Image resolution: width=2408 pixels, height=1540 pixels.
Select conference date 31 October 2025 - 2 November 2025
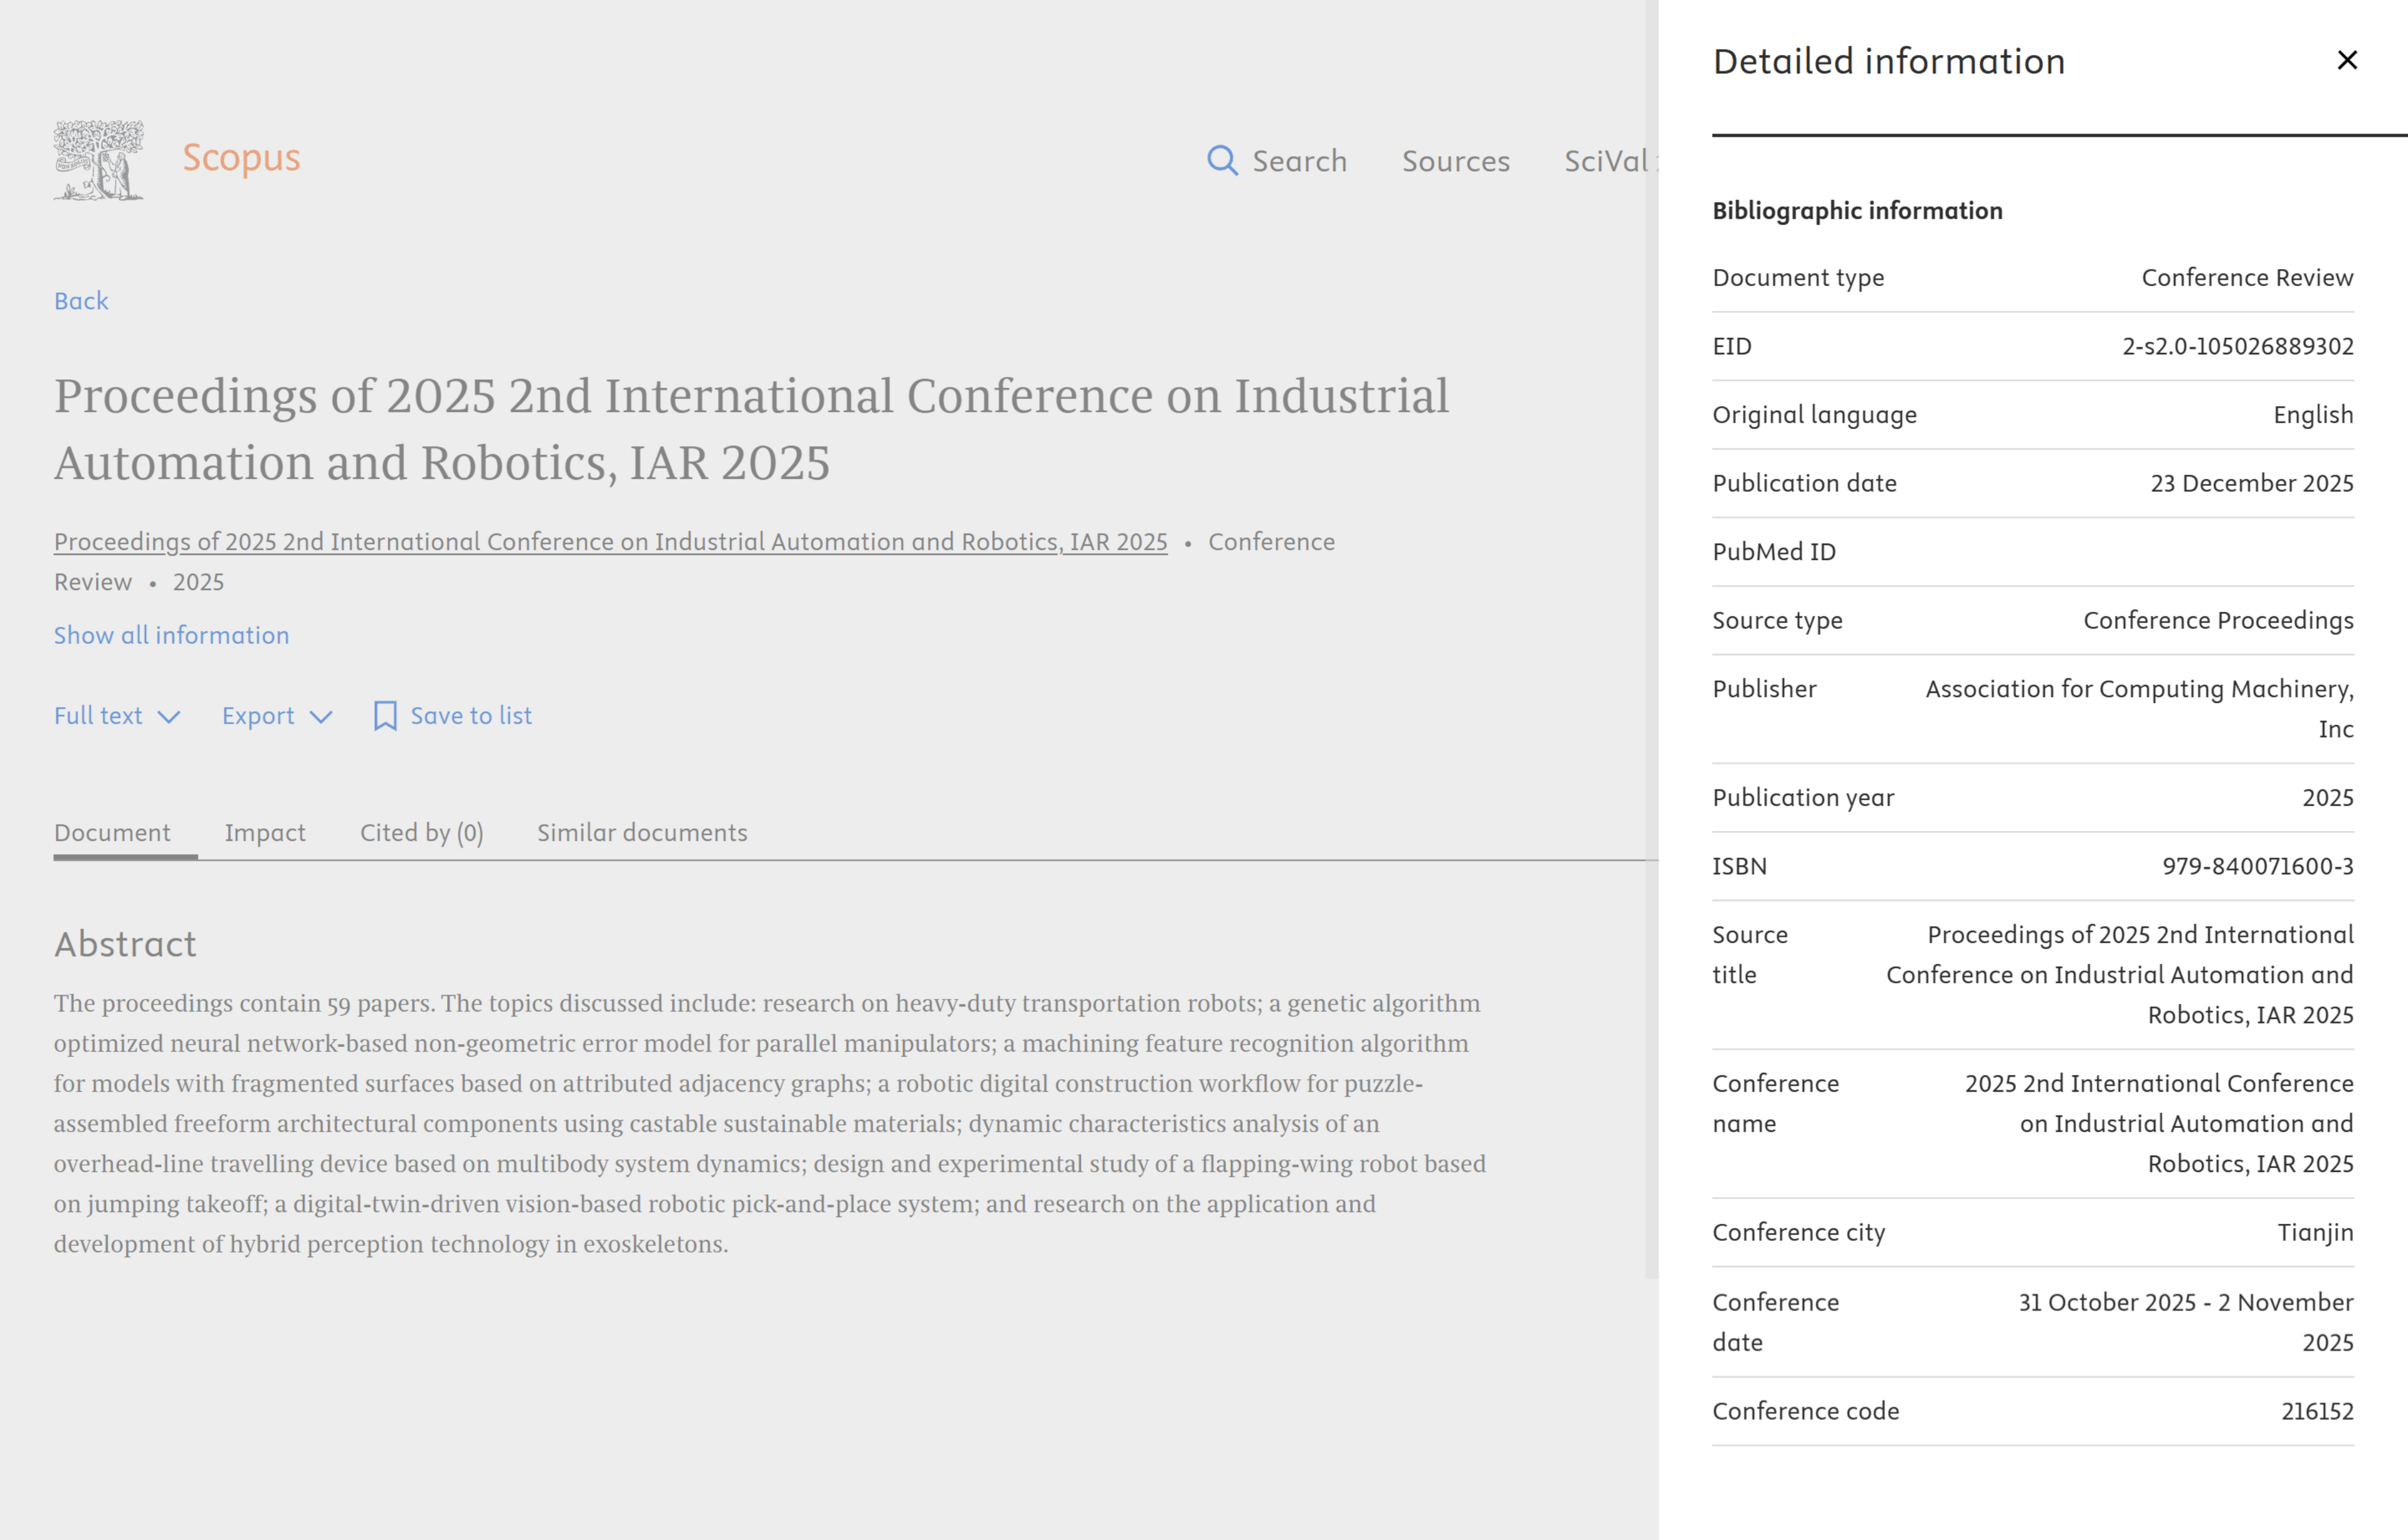pyautogui.click(x=2185, y=1322)
